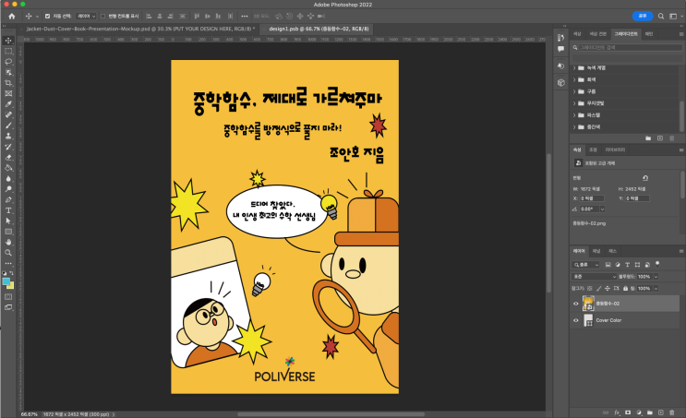
Task: Add a layer style with fx icon
Action: click(617, 412)
